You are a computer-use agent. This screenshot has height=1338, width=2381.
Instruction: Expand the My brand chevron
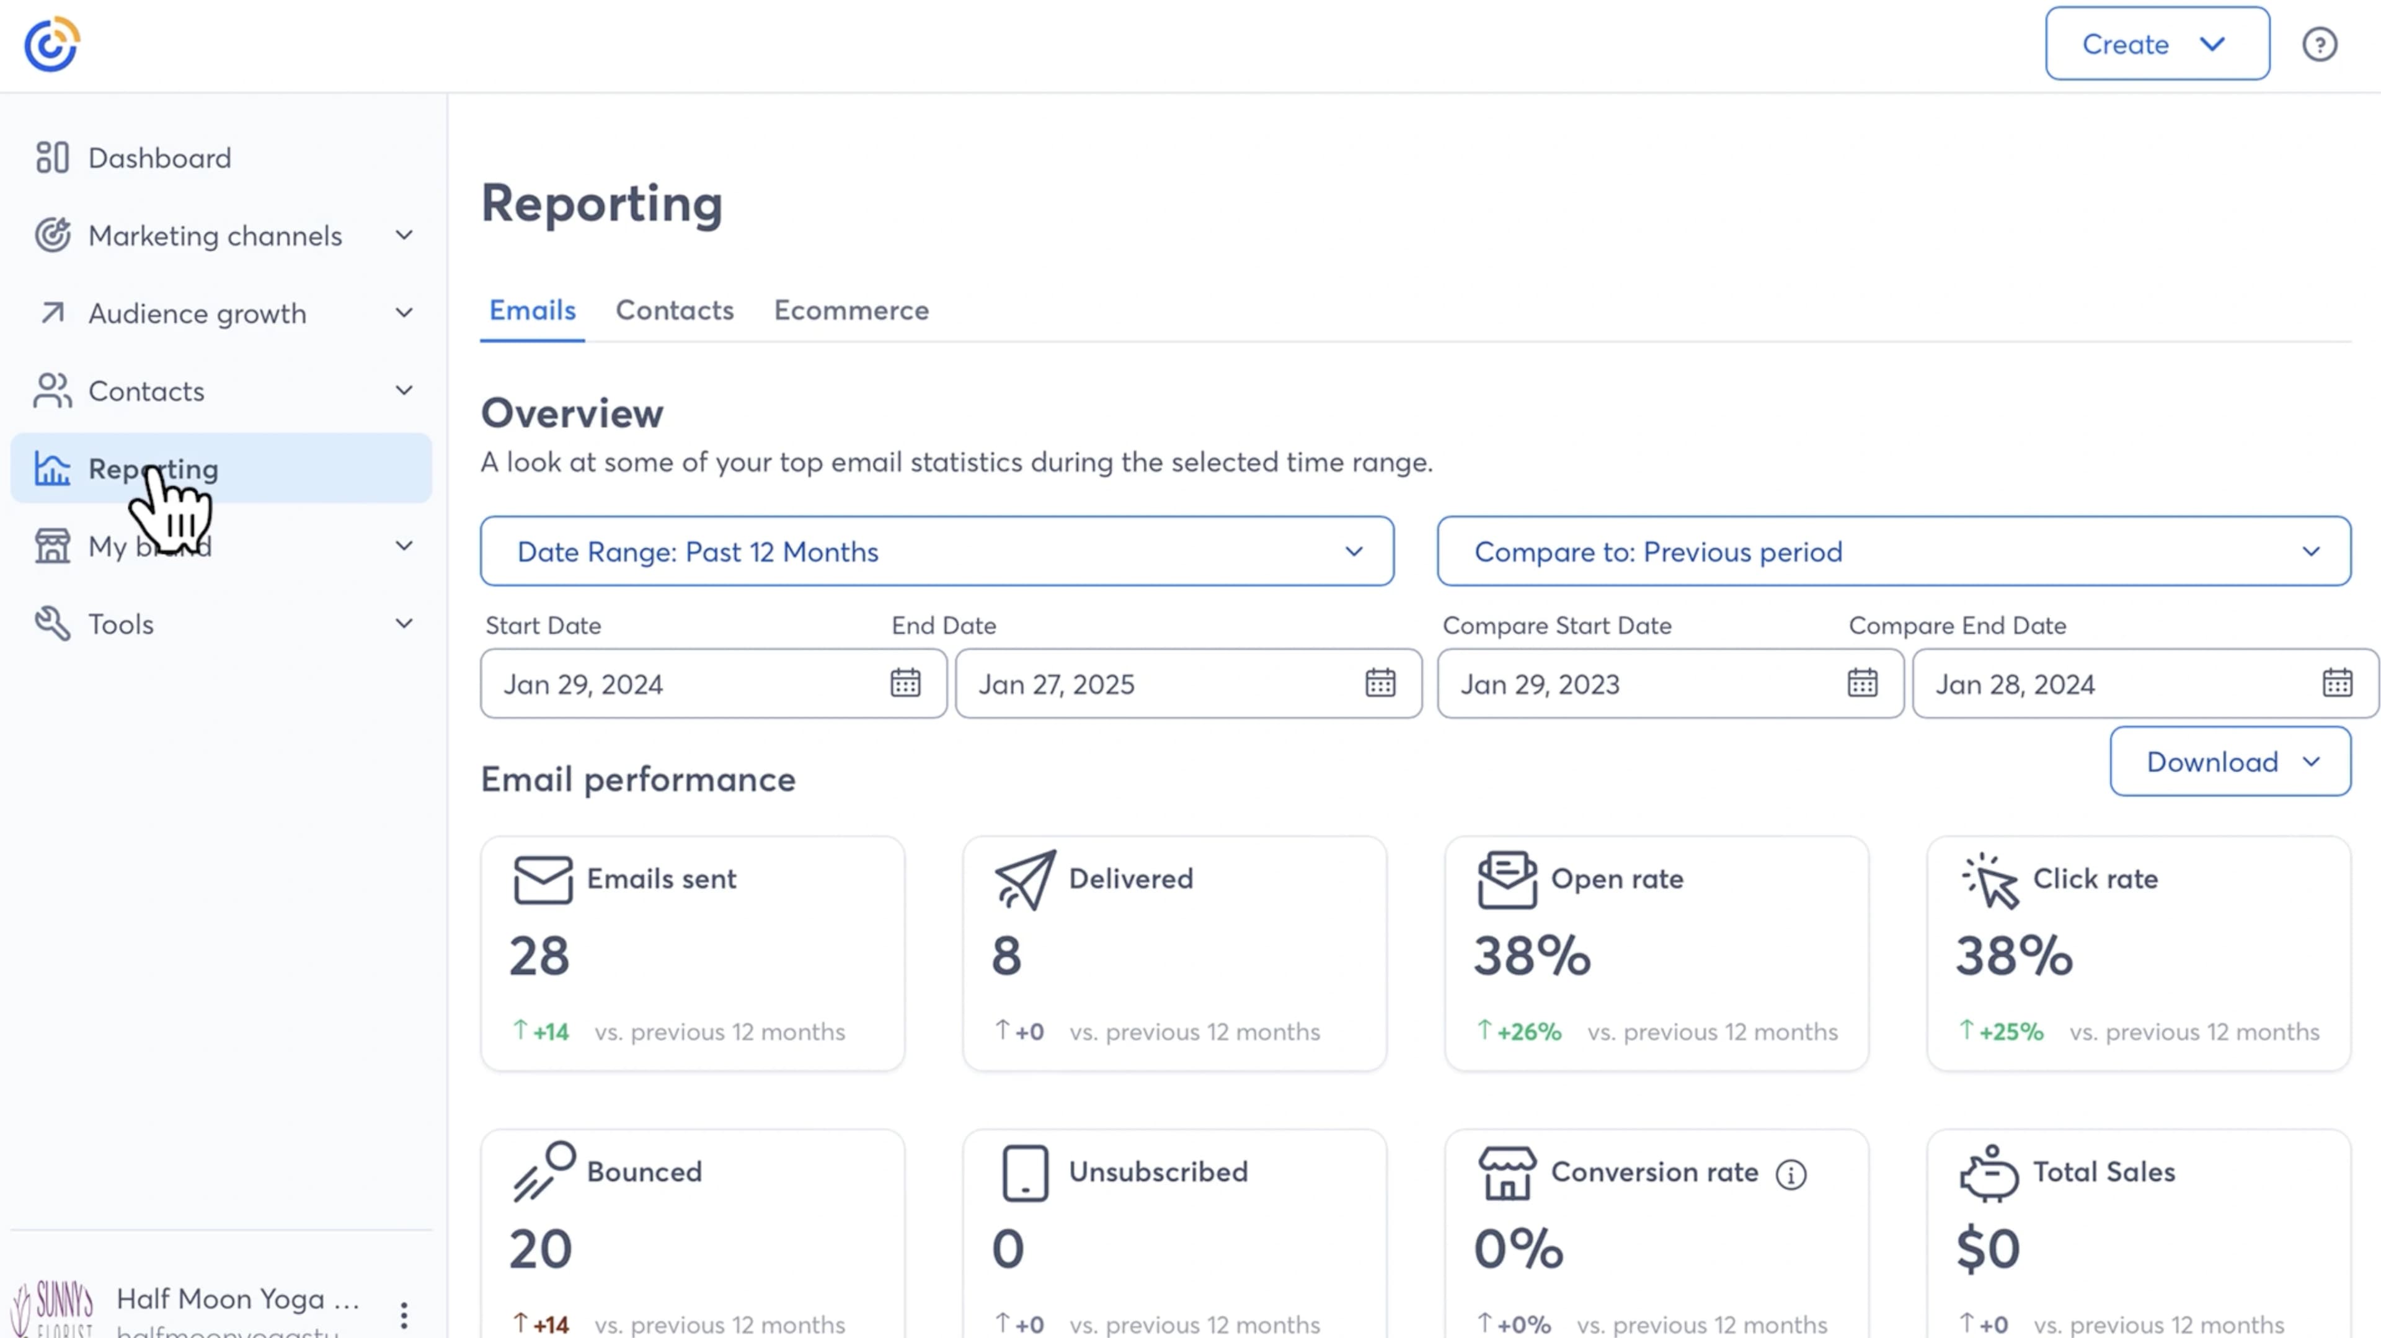[404, 545]
